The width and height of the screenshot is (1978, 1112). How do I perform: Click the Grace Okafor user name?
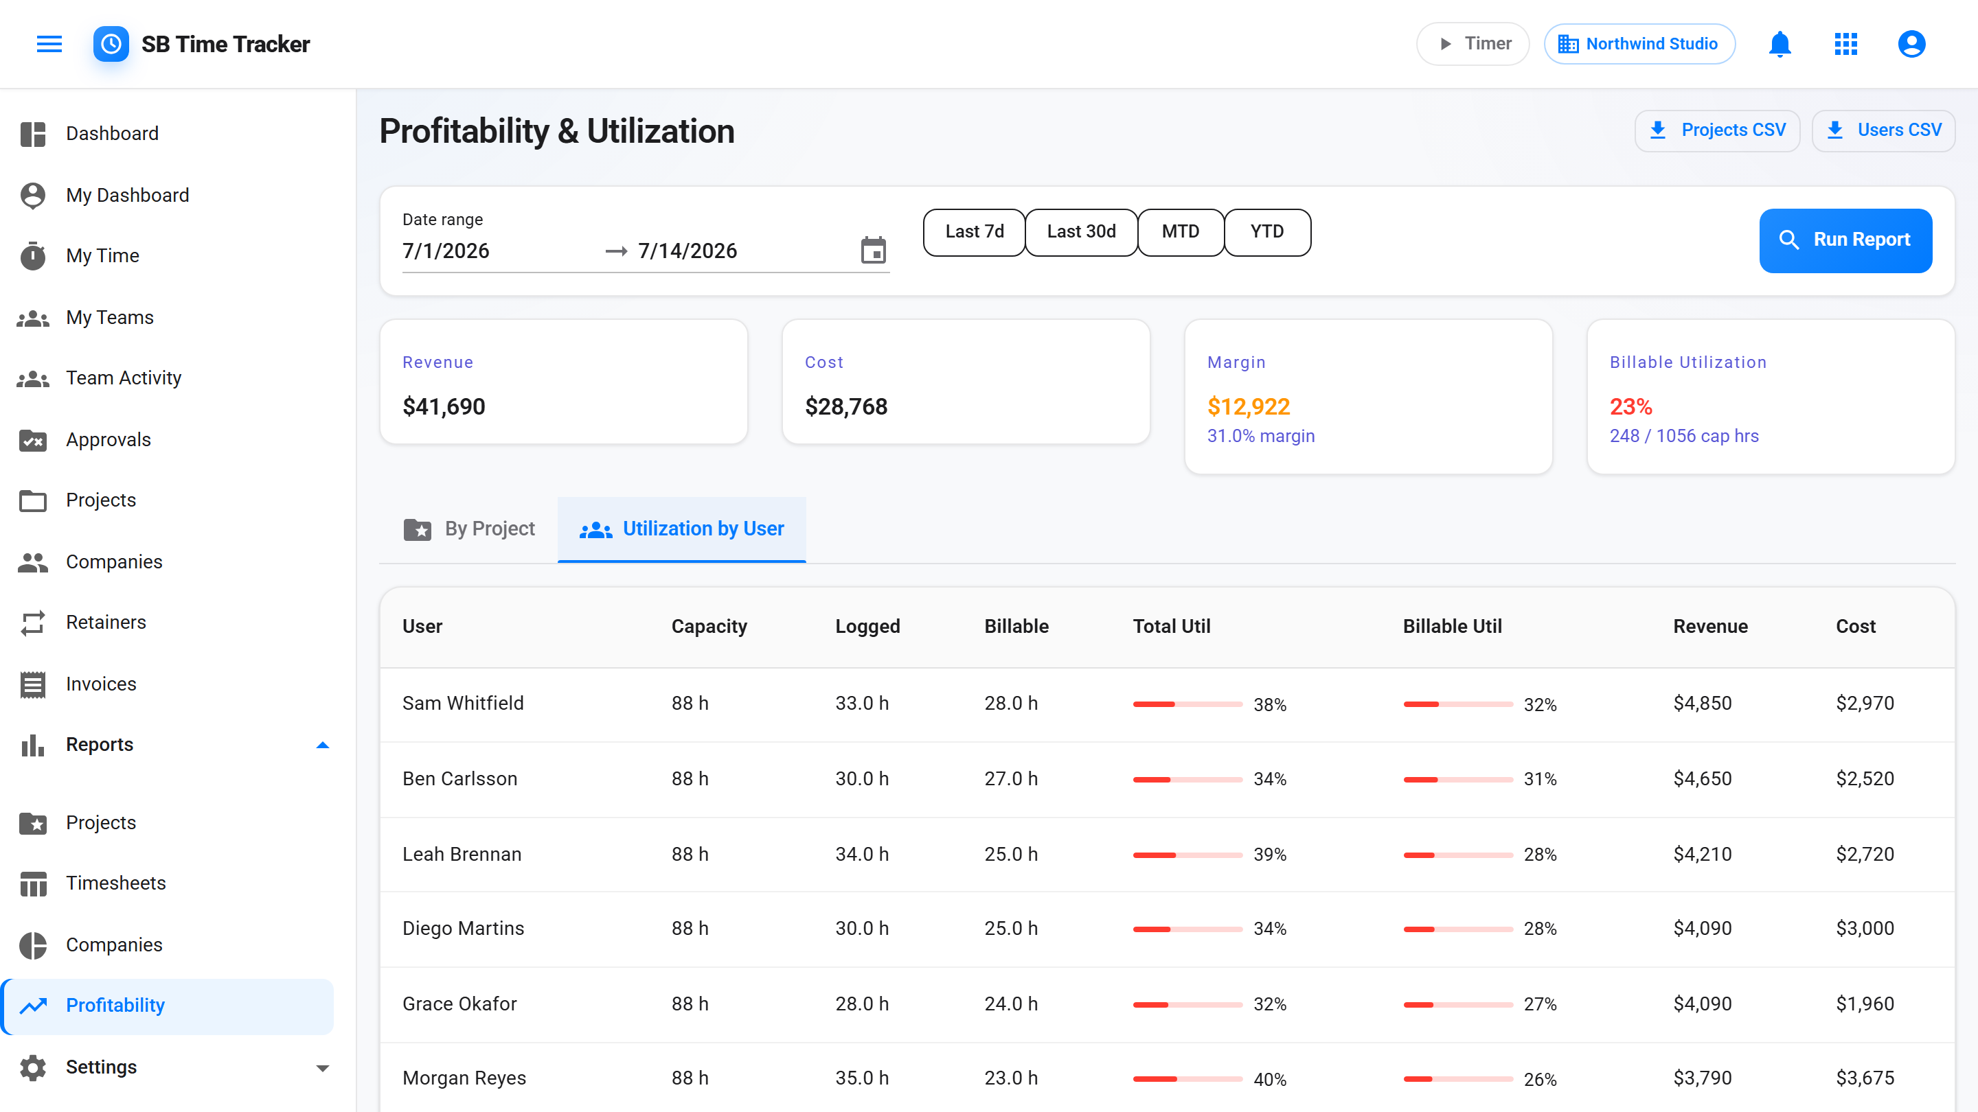(459, 1004)
